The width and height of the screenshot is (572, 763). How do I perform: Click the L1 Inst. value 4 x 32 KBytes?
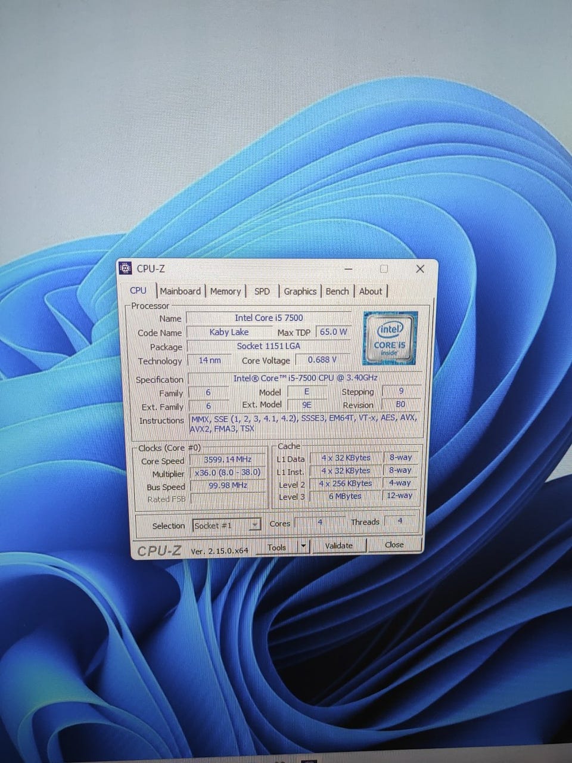(x=346, y=470)
